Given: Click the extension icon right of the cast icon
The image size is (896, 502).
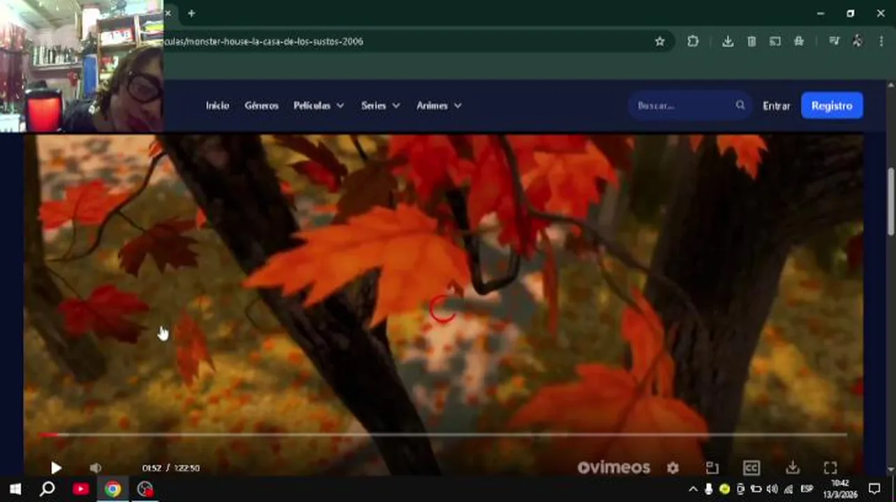Looking at the screenshot, I should pos(799,41).
